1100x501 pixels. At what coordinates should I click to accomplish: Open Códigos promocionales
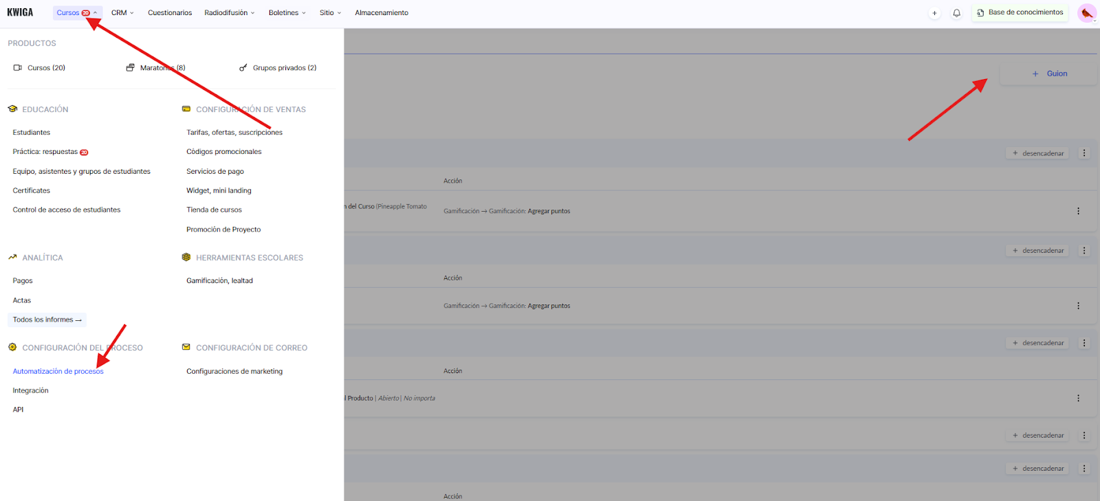pos(224,152)
